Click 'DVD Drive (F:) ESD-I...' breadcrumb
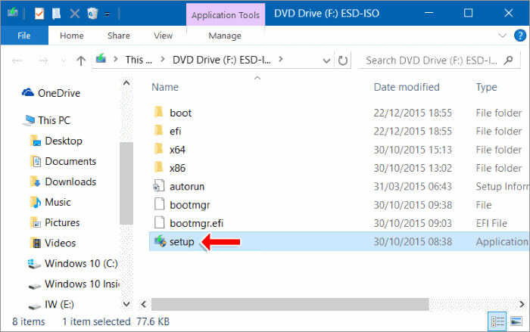This screenshot has width=530, height=332. coord(222,60)
